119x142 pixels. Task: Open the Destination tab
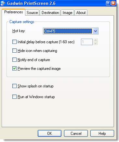tap(50, 13)
